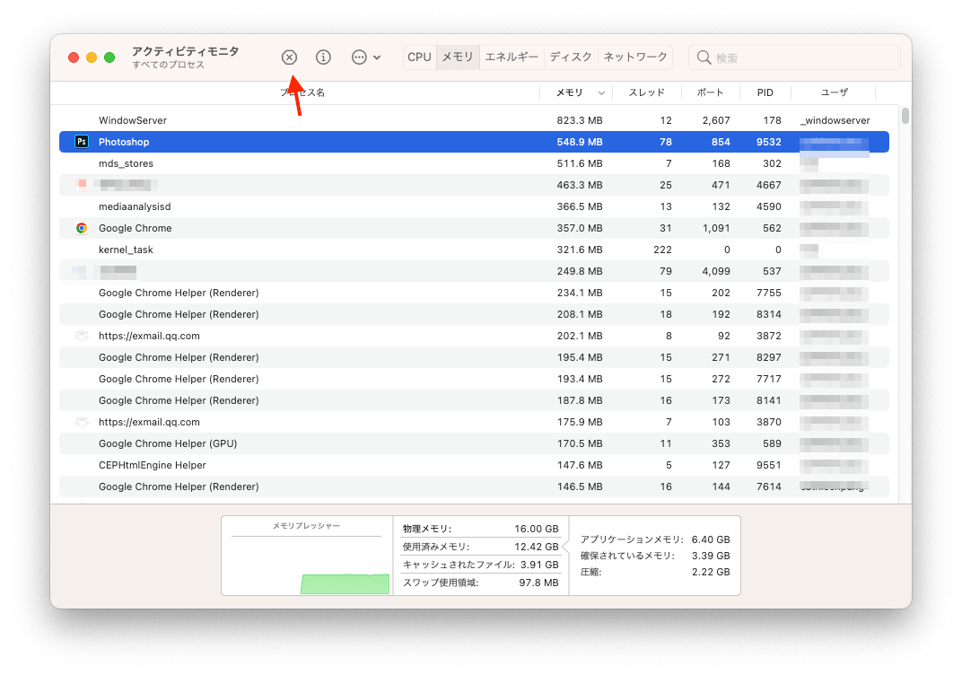Select the kernel_task process row

474,250
